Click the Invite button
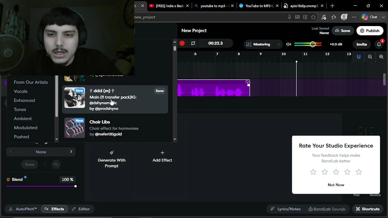 point(362,44)
